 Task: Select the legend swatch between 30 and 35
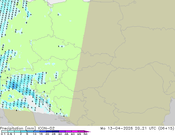(x=62, y=131)
